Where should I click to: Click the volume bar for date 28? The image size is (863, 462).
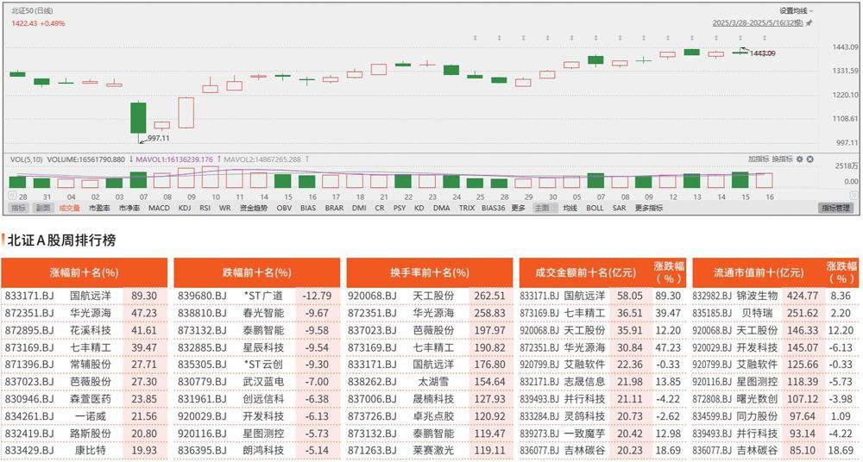coord(17,182)
